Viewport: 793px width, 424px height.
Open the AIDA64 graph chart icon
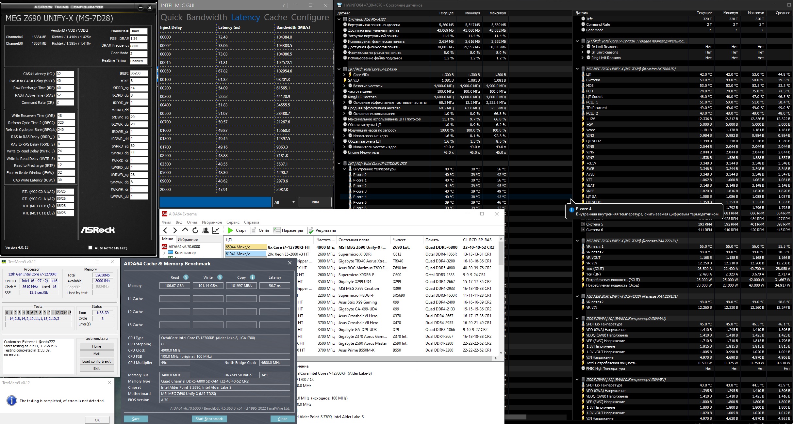coord(216,230)
